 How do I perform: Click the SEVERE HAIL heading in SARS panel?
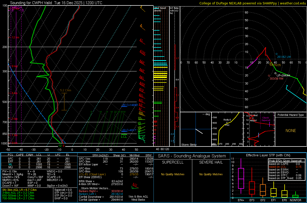pyautogui.click(x=211, y=162)
